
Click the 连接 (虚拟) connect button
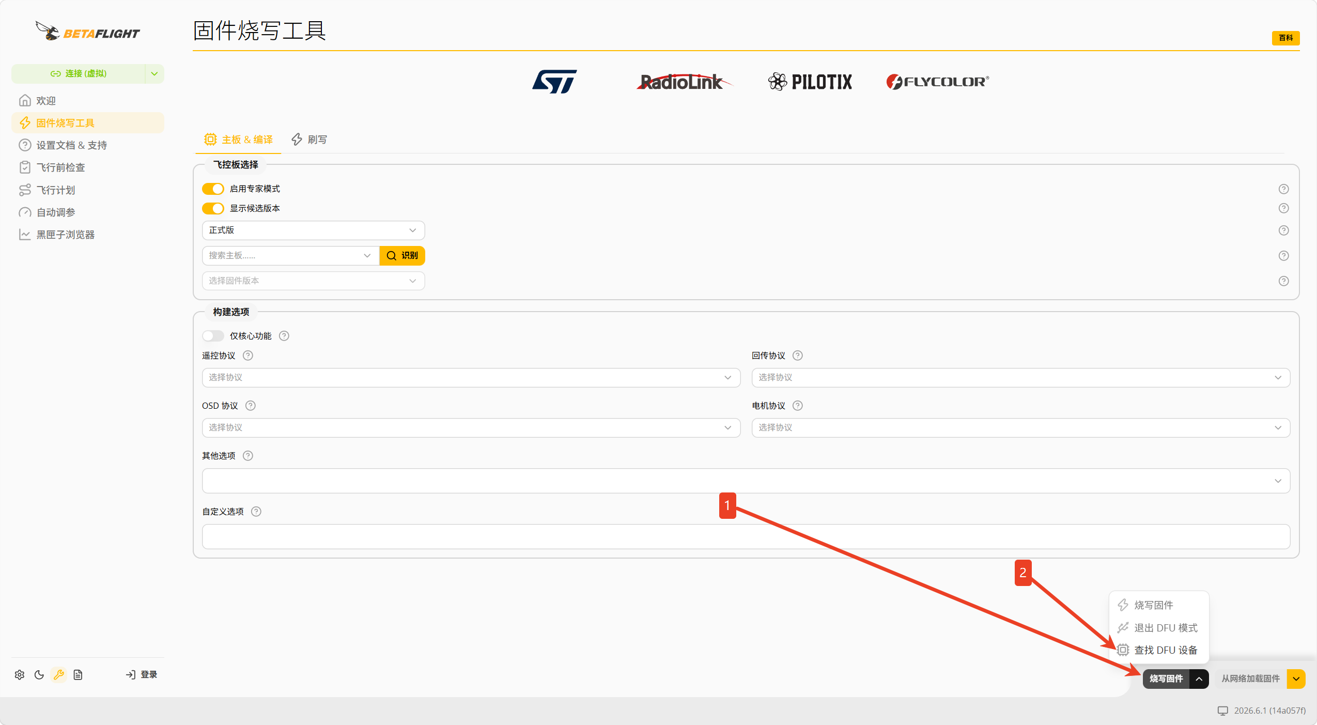(x=79, y=74)
